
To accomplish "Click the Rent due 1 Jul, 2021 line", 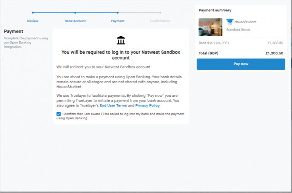I will pos(241,43).
